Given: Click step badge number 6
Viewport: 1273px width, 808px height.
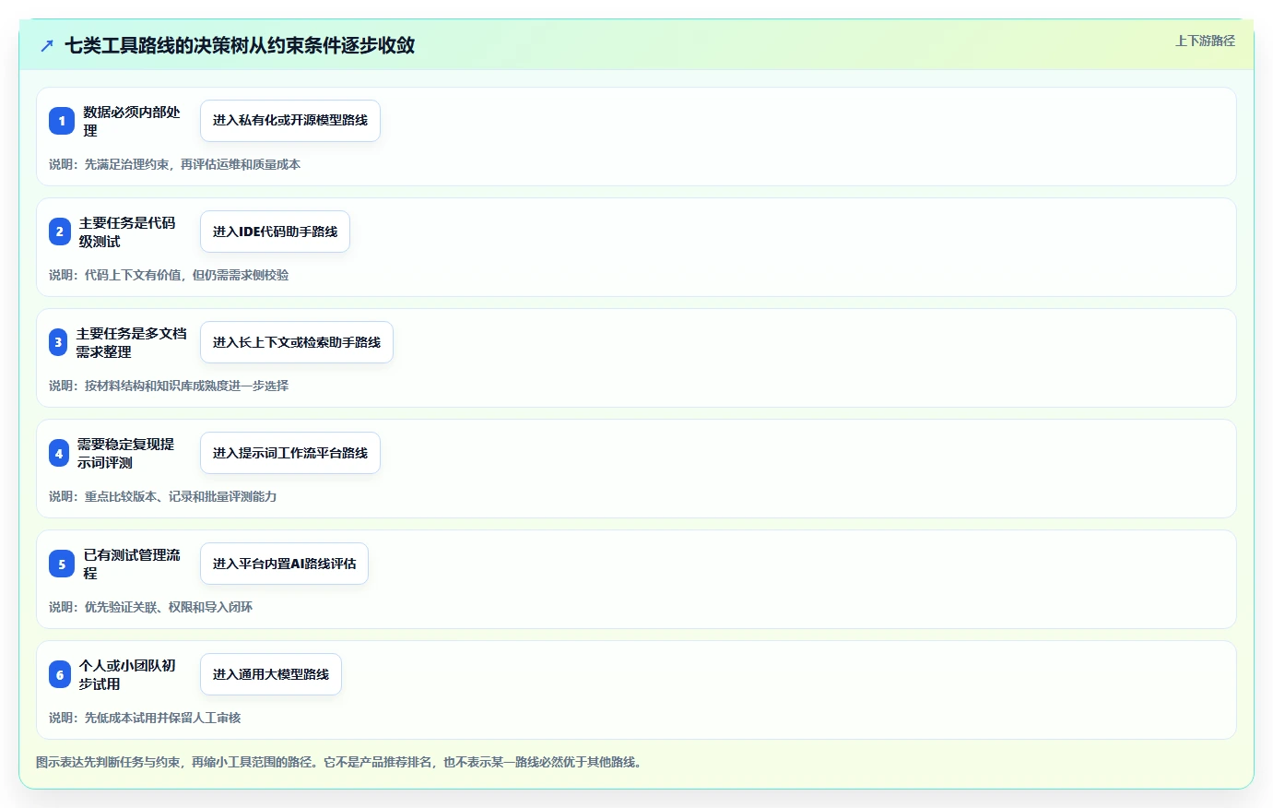Looking at the screenshot, I should [60, 674].
